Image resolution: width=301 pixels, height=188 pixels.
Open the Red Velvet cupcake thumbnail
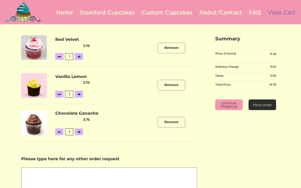(x=34, y=47)
